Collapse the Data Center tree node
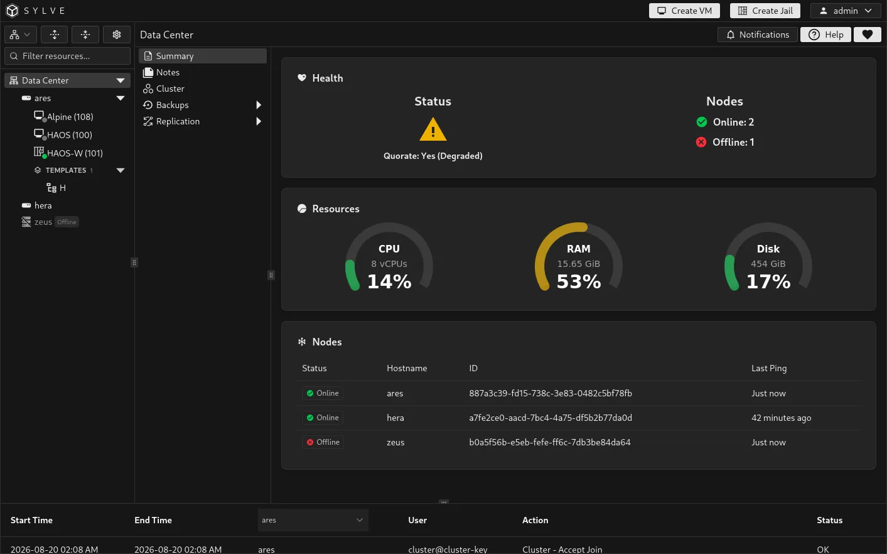Viewport: 887px width, 554px height. tap(121, 80)
